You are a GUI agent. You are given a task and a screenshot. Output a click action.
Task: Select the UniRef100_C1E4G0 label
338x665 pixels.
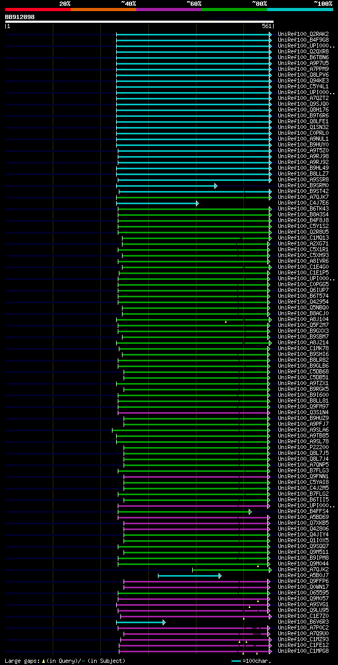(x=303, y=267)
